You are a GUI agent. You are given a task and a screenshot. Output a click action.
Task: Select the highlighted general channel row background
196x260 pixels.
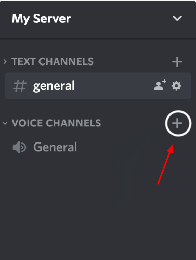(x=98, y=86)
